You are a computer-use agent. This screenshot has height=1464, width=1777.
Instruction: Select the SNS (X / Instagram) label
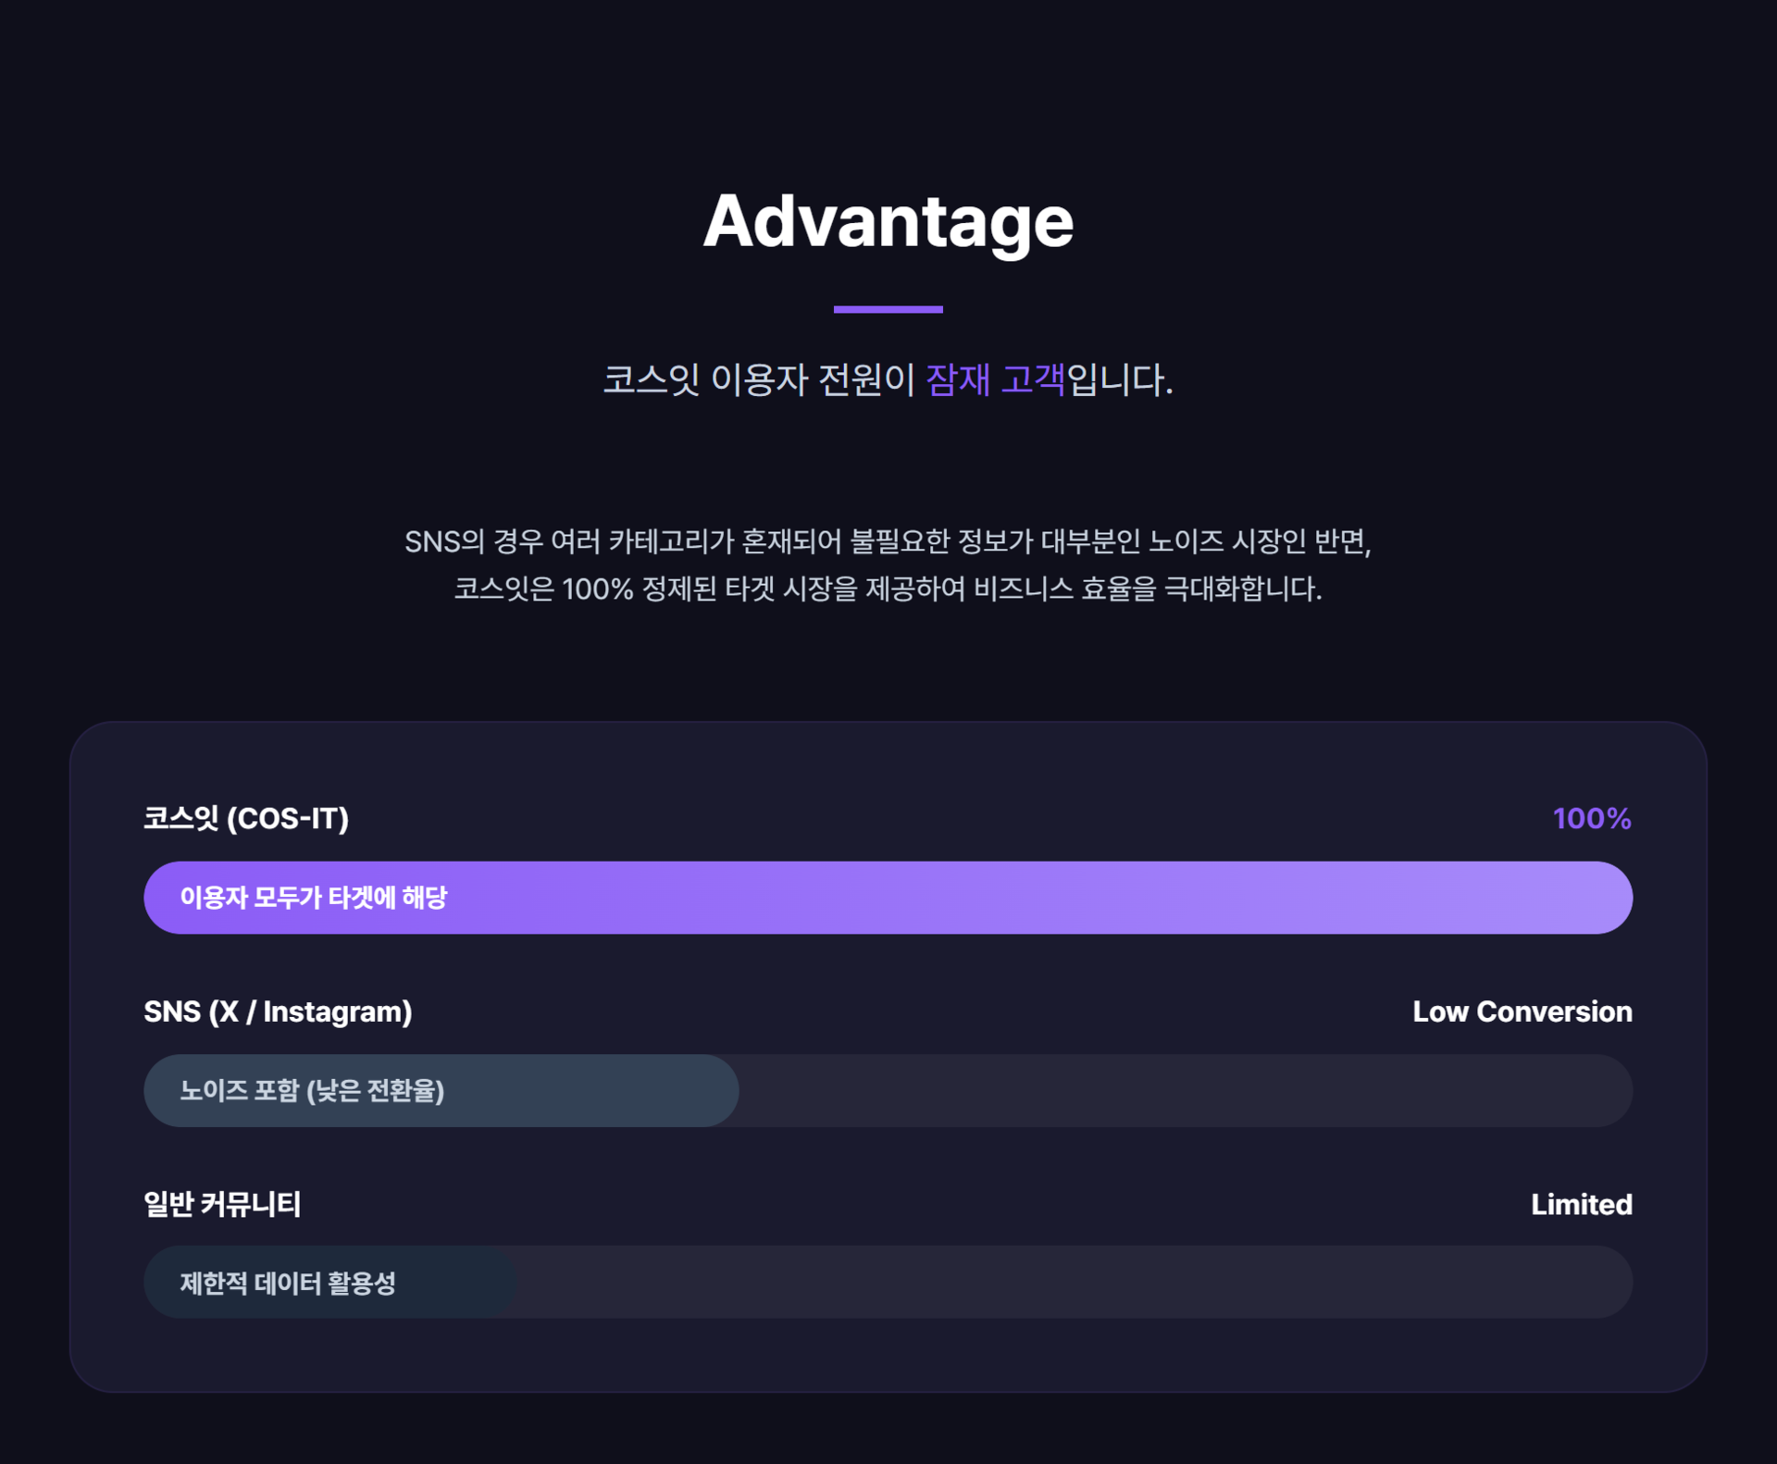pos(278,1011)
